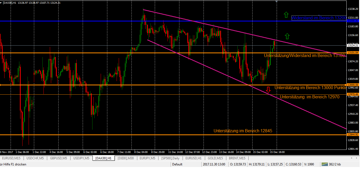Click the '382/2 kb' traffic indicator
This screenshot has width=362, height=193.
335,164
